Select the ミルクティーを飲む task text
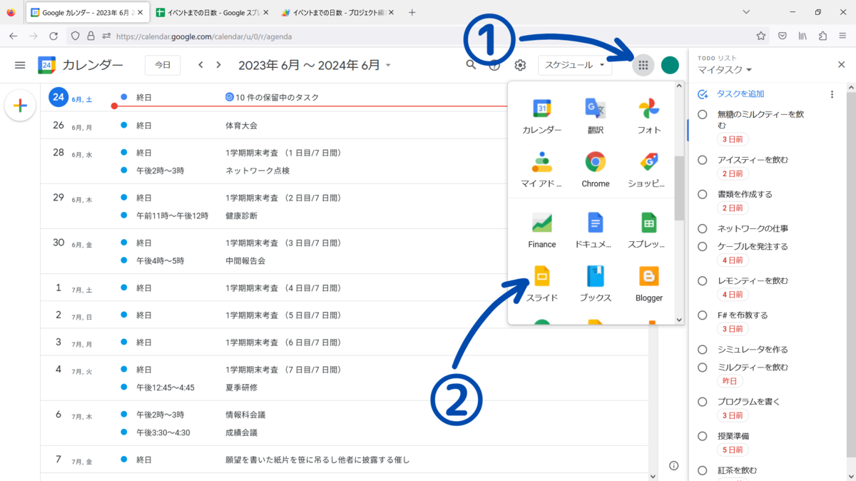This screenshot has width=856, height=481. [x=753, y=367]
